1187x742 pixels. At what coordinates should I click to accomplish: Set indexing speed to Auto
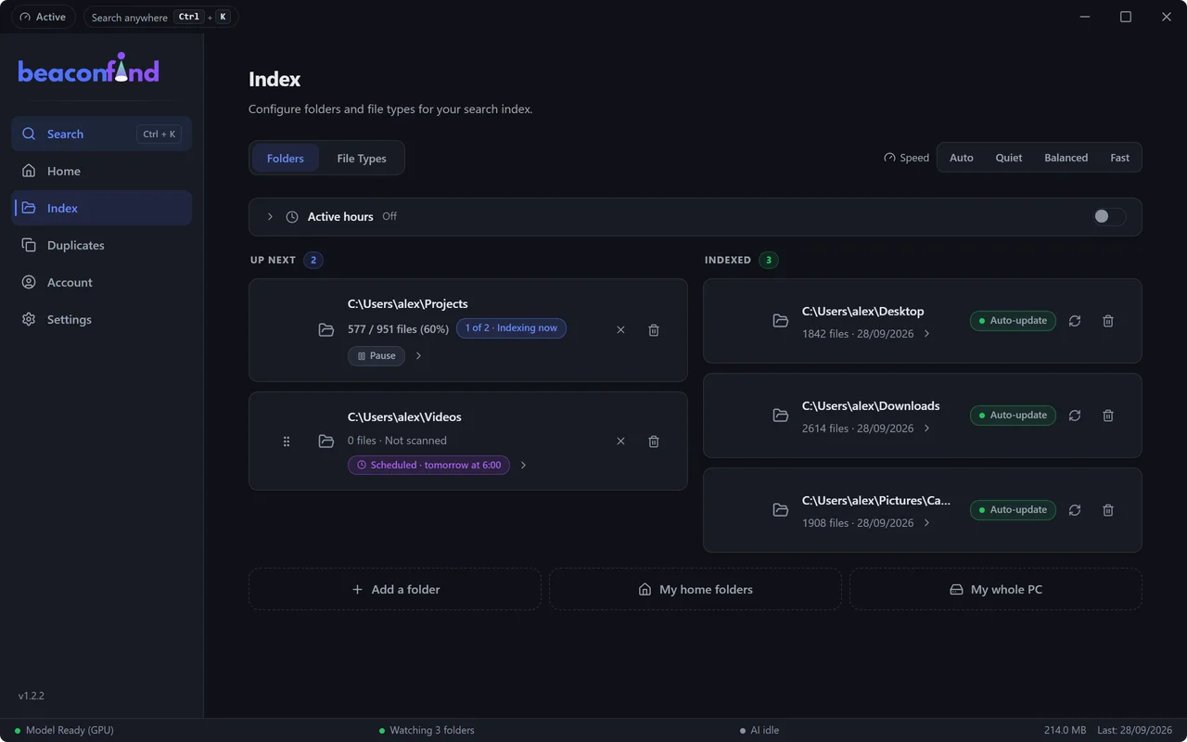(x=962, y=158)
